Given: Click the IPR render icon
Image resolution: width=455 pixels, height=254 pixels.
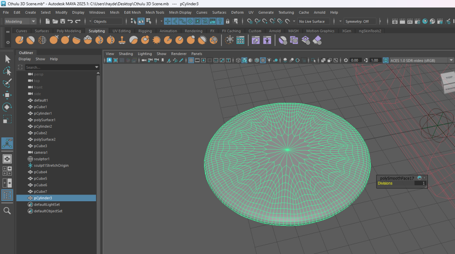Looking at the screenshot, I should click(x=410, y=21).
